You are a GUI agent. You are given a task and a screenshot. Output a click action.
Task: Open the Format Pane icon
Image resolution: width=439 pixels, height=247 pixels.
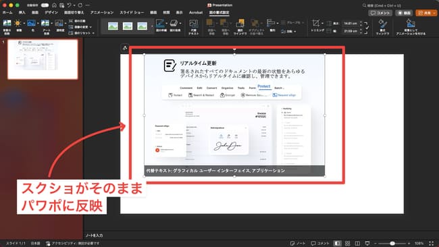[x=382, y=23]
